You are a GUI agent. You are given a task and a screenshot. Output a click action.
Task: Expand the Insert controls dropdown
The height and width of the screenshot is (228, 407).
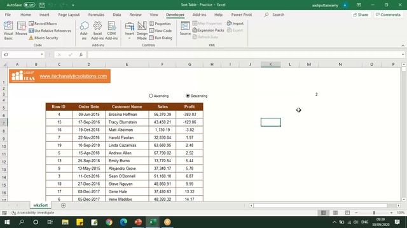[x=129, y=30]
